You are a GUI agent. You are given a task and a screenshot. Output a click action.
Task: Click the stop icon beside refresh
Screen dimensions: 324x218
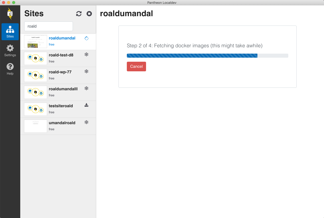point(89,14)
